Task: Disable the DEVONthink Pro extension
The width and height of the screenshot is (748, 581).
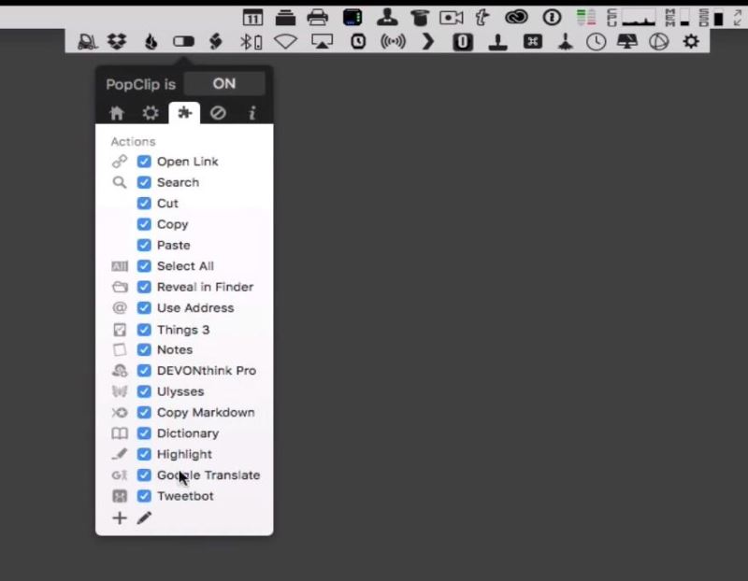Action: tap(144, 370)
